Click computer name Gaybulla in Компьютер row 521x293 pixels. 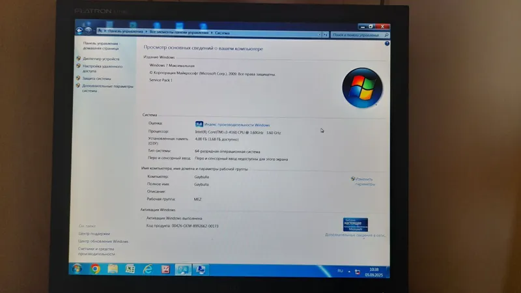click(x=201, y=176)
